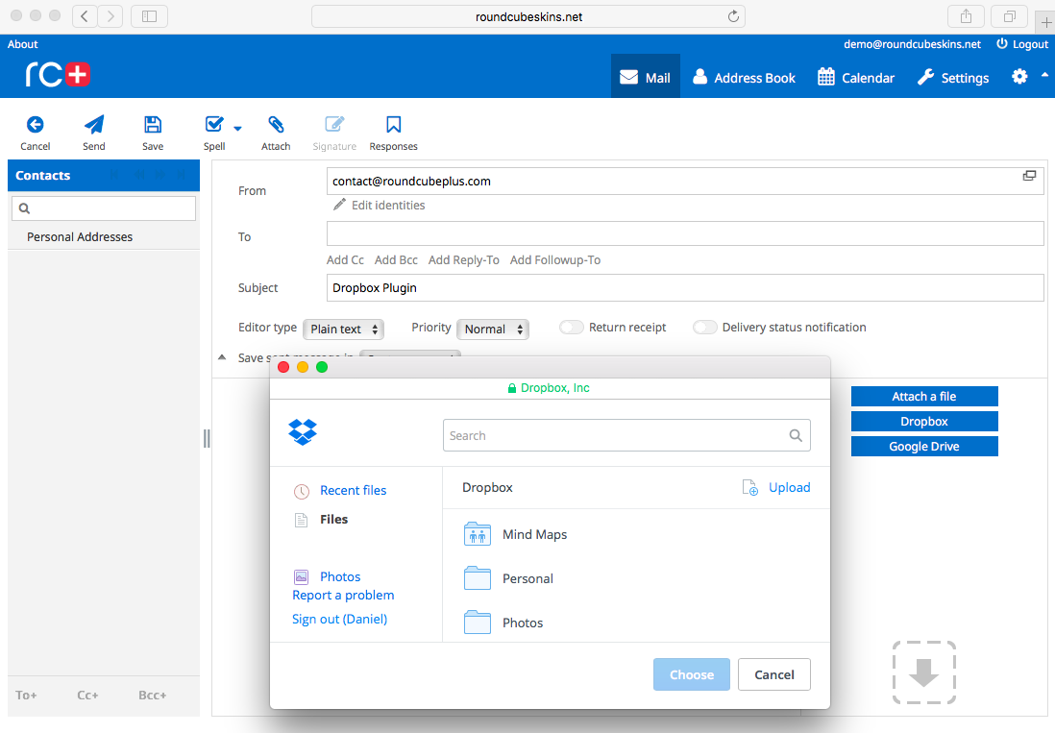Open the Priority dropdown
The height and width of the screenshot is (733, 1055).
point(493,329)
